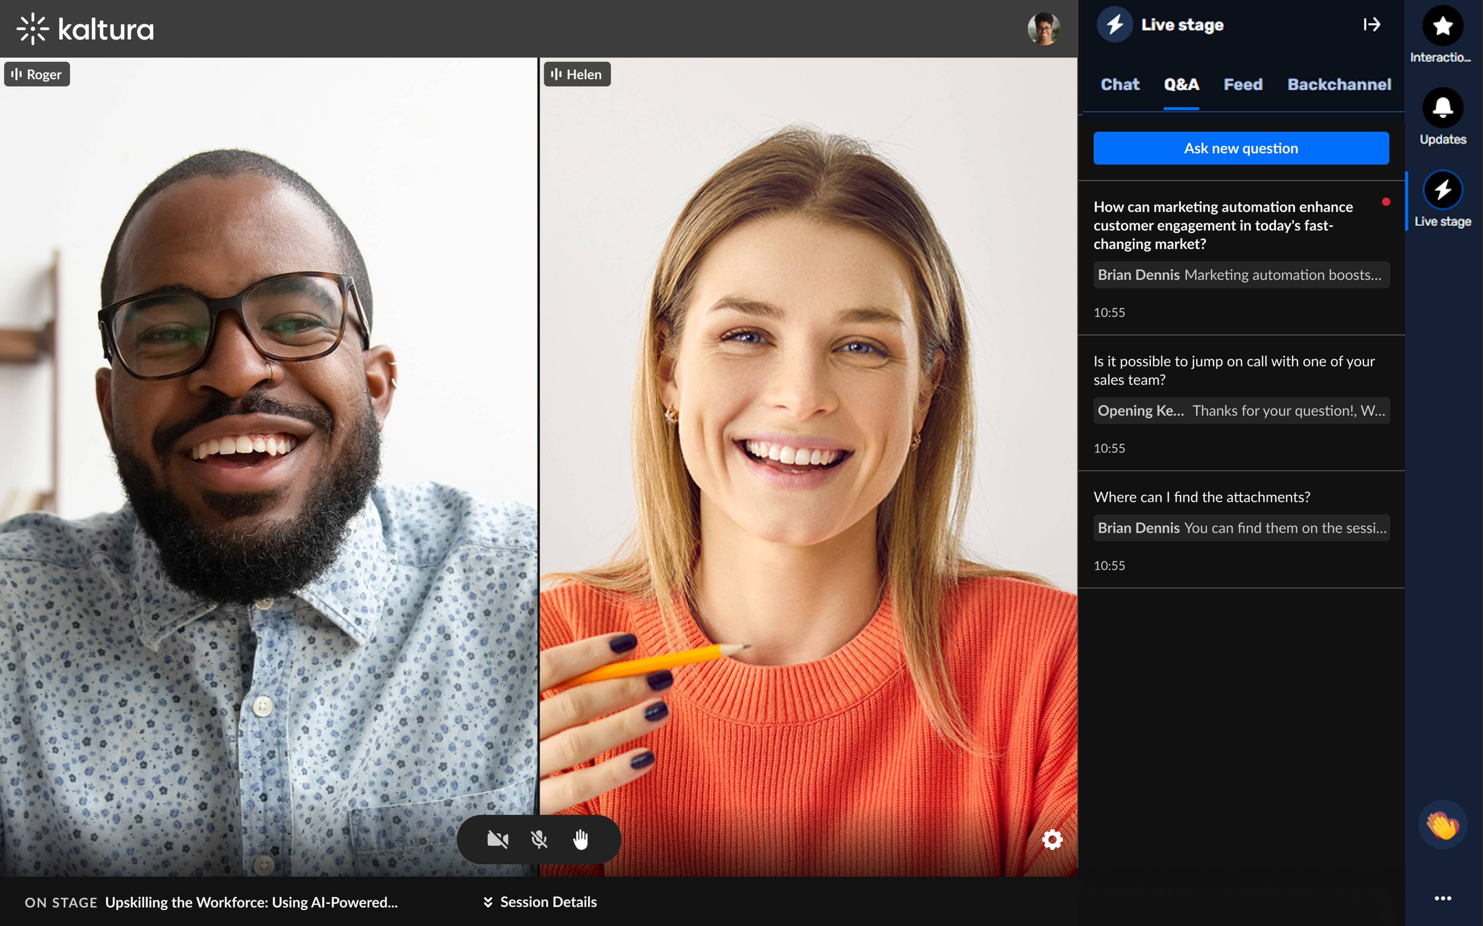This screenshot has width=1483, height=926.
Task: Open the Feed tab
Action: point(1243,85)
